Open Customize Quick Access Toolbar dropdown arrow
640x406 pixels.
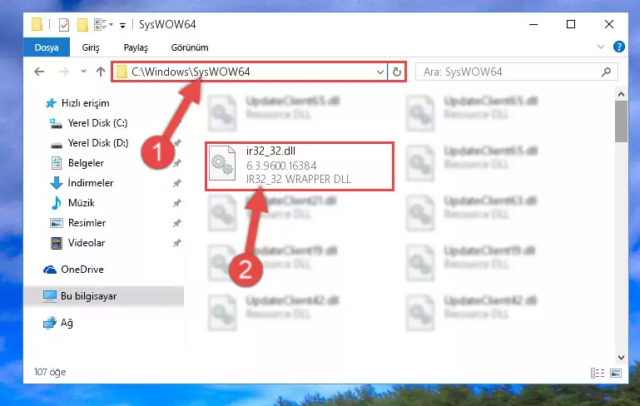click(x=122, y=26)
